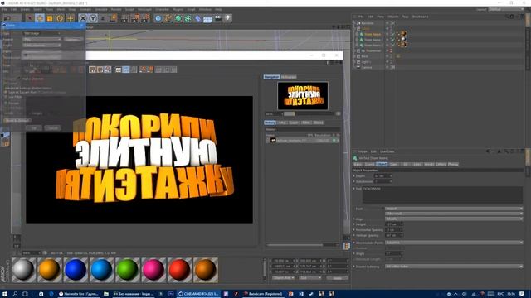The image size is (531, 298).
Task: Click the taskbar search magnifier icon
Action: pos(15,294)
